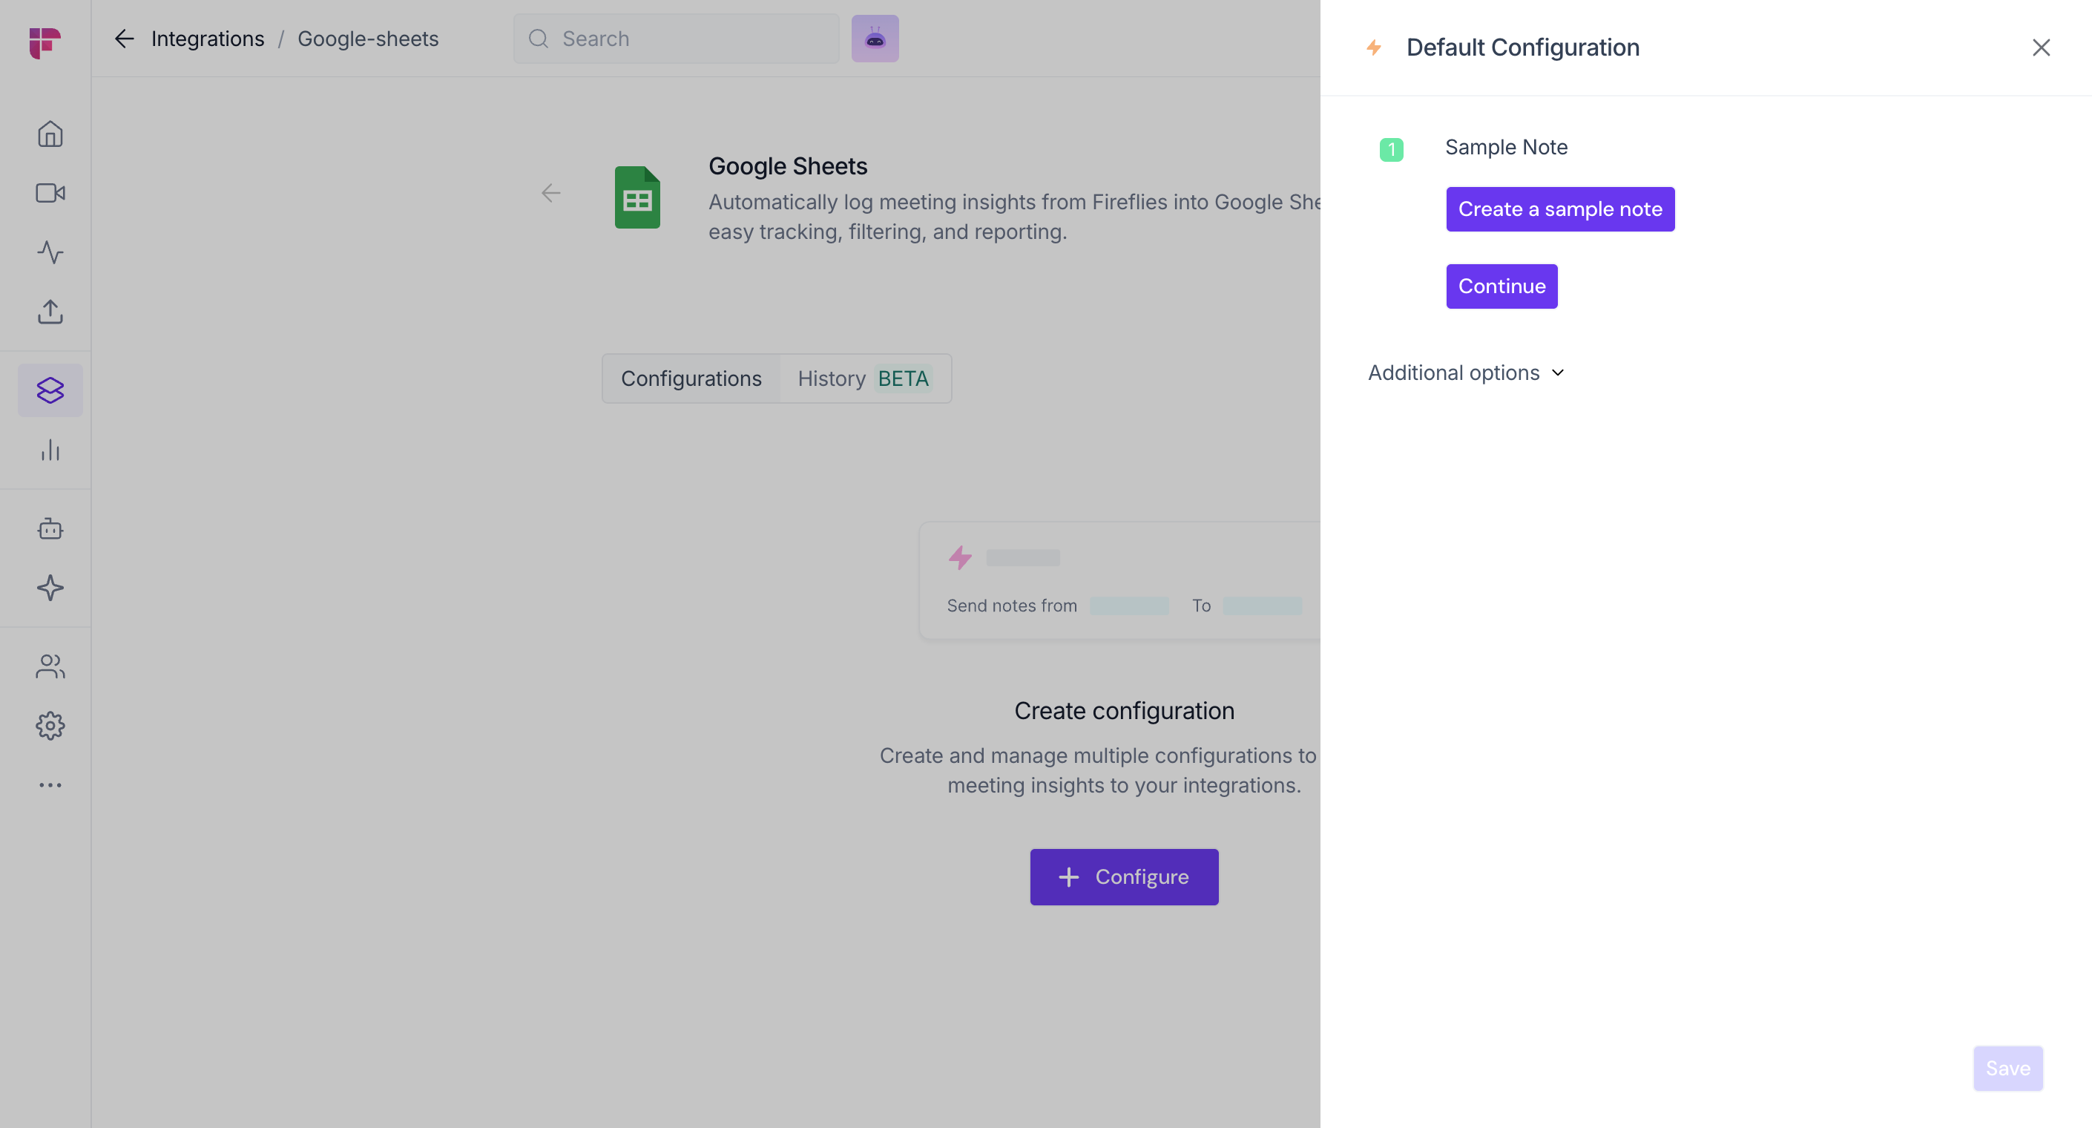Click the Integrations breadcrumb link

pos(207,39)
